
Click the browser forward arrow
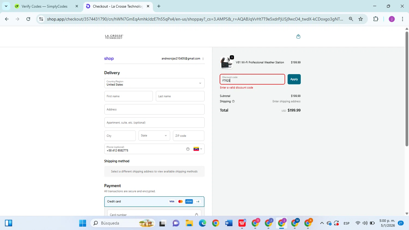(x=17, y=19)
